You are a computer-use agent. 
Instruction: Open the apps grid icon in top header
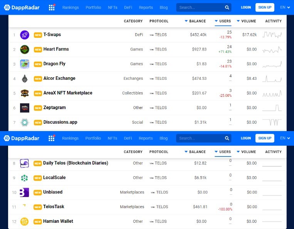coord(52,7)
